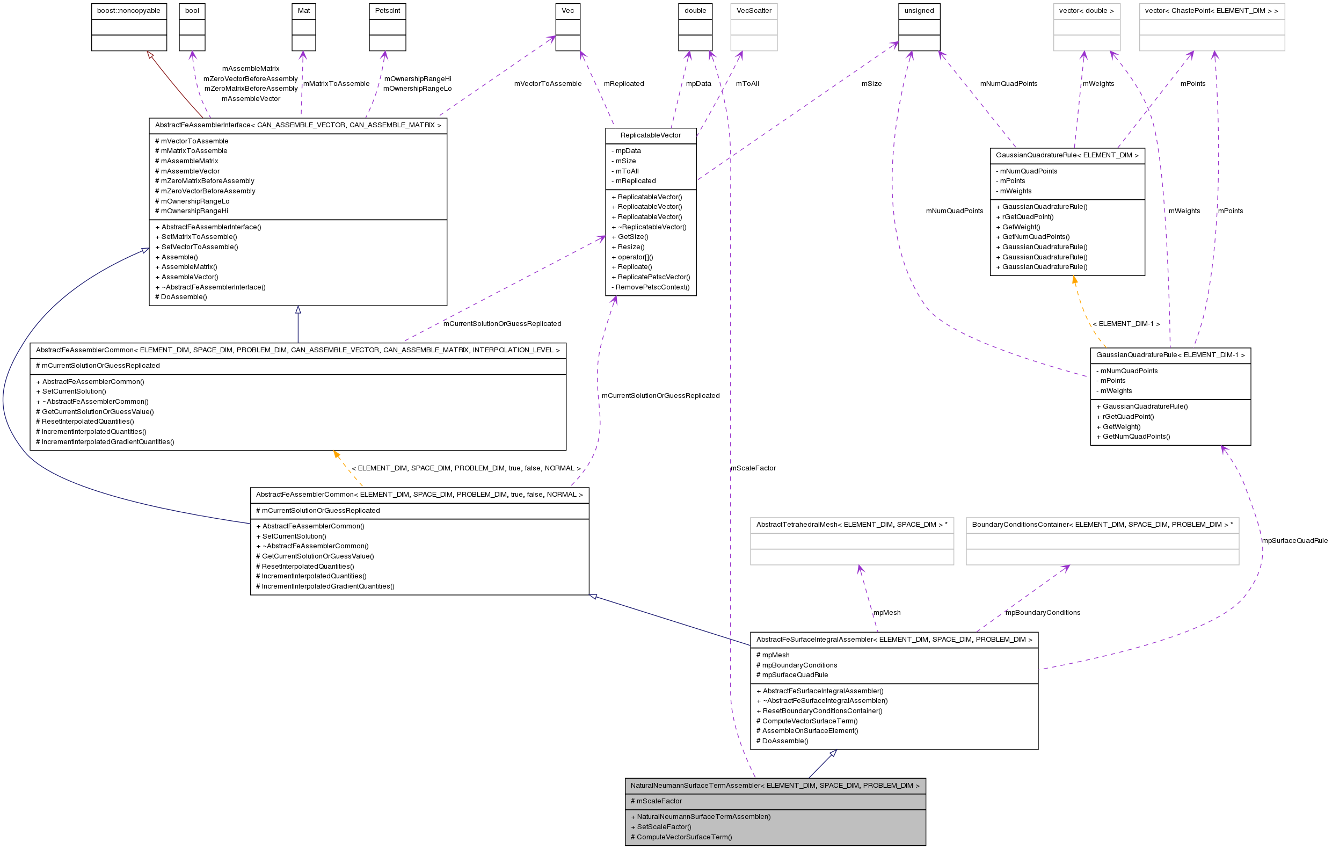The image size is (1332, 849).
Task: Select the Vec class node
Action: 567,11
